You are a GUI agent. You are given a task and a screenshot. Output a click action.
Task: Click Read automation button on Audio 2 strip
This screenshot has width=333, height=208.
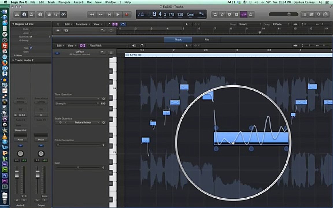(x=21, y=140)
